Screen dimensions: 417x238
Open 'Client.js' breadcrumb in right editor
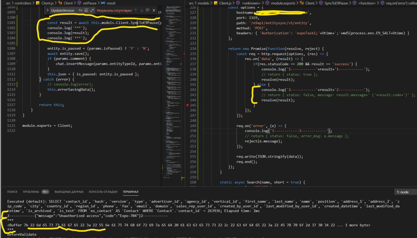point(226,3)
